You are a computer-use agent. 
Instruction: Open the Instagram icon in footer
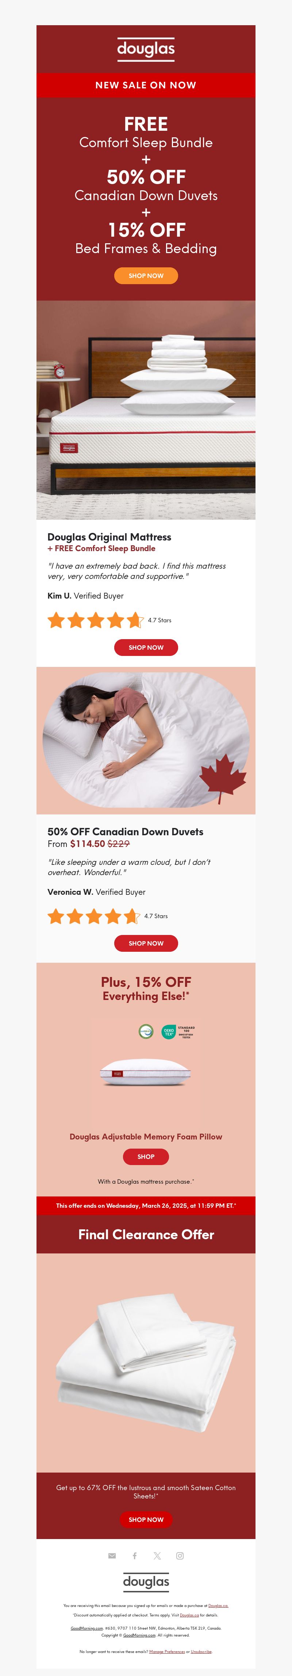coord(180,1556)
